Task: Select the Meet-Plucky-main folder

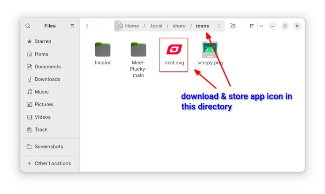Action: click(x=138, y=50)
